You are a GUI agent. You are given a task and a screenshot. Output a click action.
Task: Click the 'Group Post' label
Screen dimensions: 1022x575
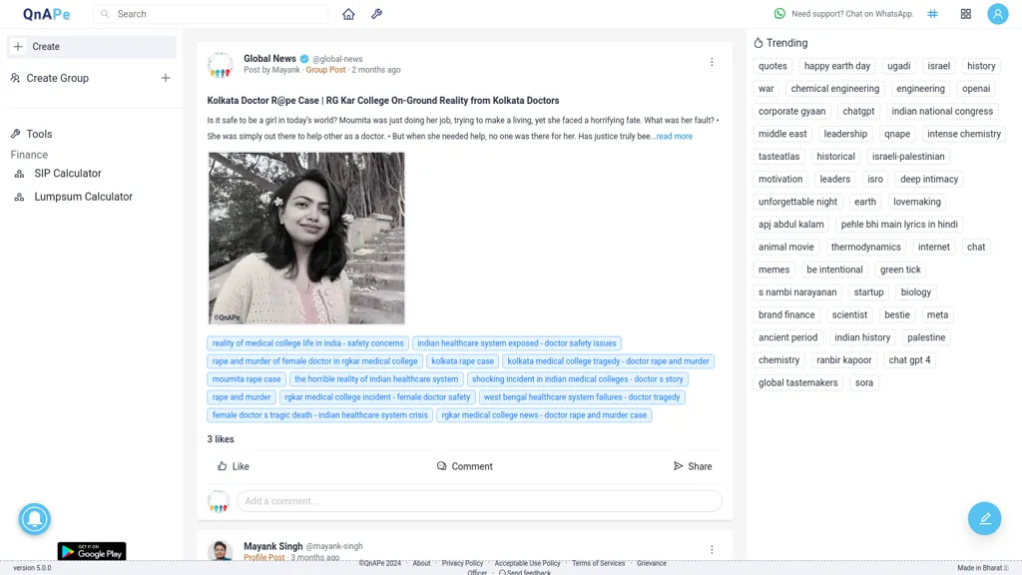tap(325, 70)
